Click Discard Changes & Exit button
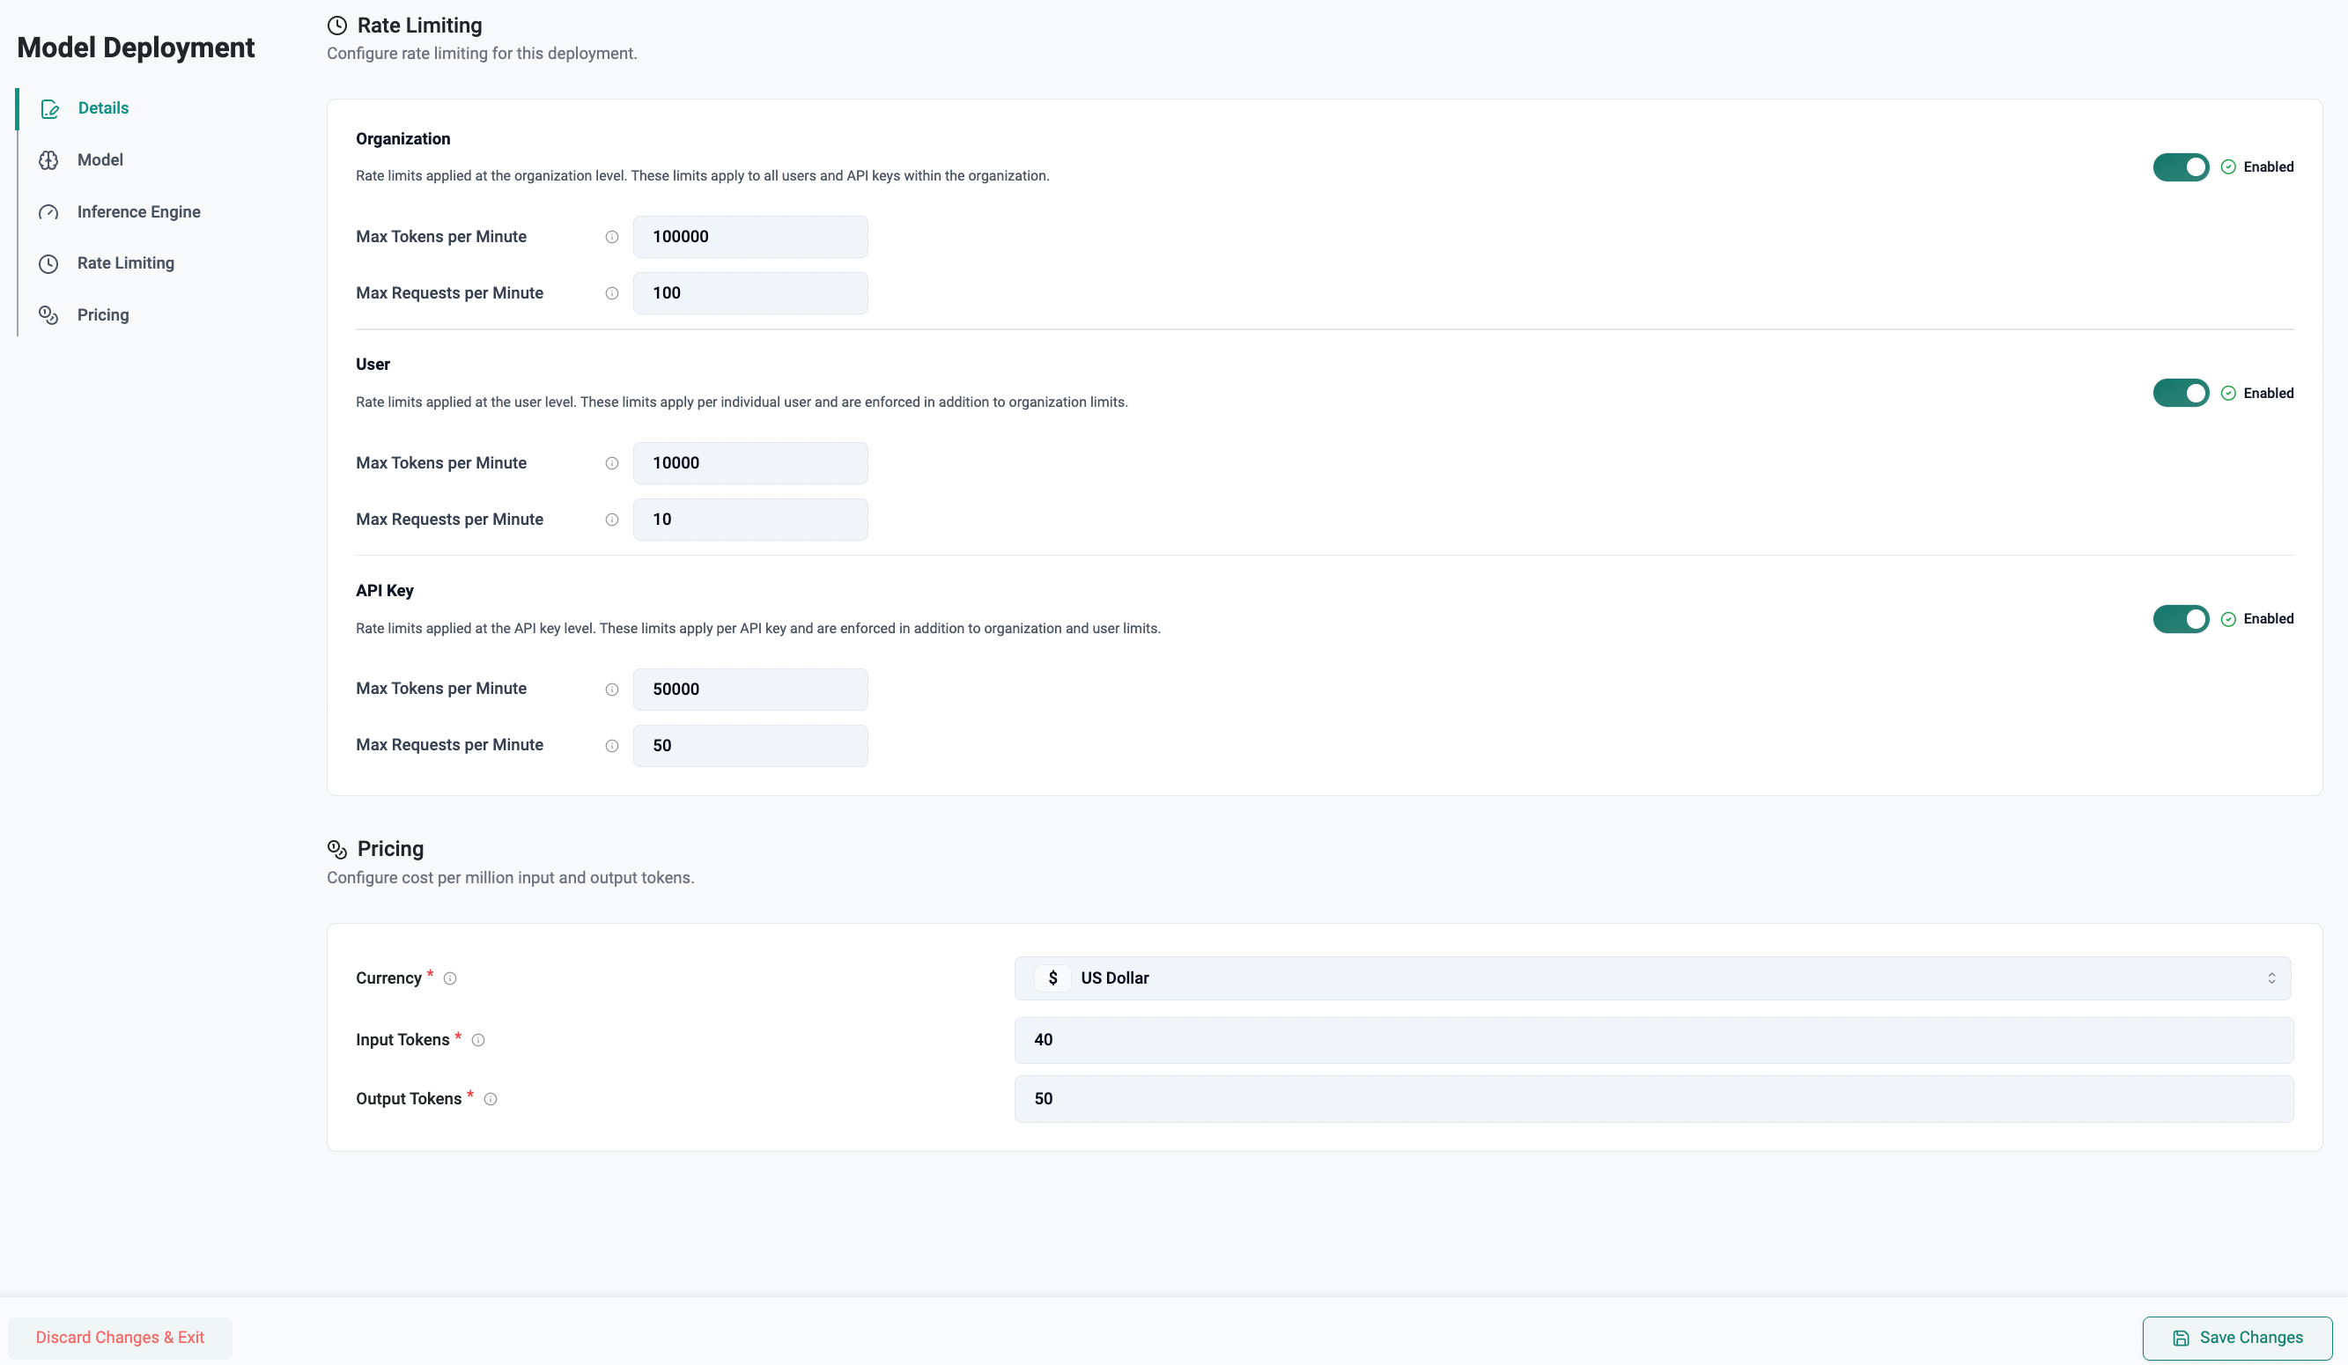The height and width of the screenshot is (1365, 2348). (119, 1338)
